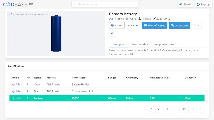The image size is (214, 120).
Task: Click the 2026-09-12 date label
Action: (162, 19)
